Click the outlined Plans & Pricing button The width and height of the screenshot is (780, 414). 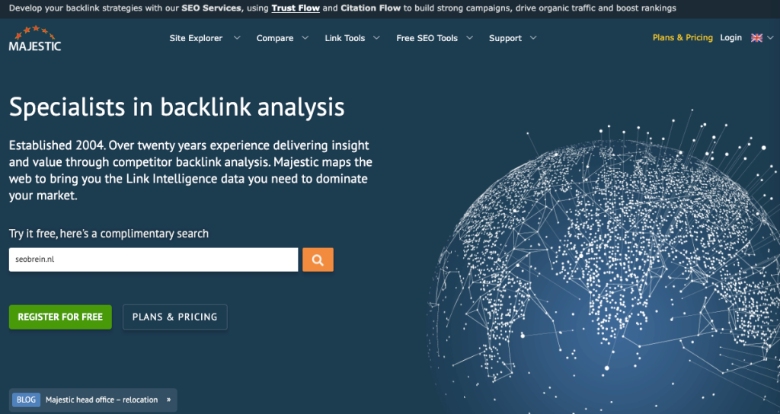pos(175,317)
